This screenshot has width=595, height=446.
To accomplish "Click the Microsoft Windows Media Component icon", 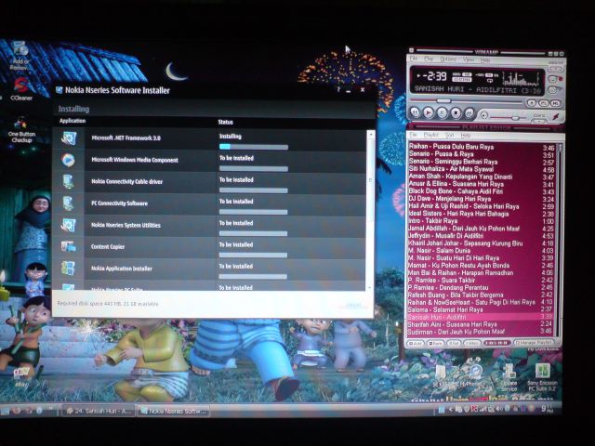I will point(68,160).
